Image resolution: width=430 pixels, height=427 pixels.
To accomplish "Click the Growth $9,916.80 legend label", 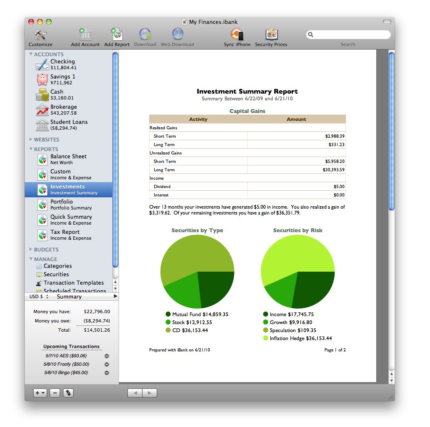I will coord(291,322).
